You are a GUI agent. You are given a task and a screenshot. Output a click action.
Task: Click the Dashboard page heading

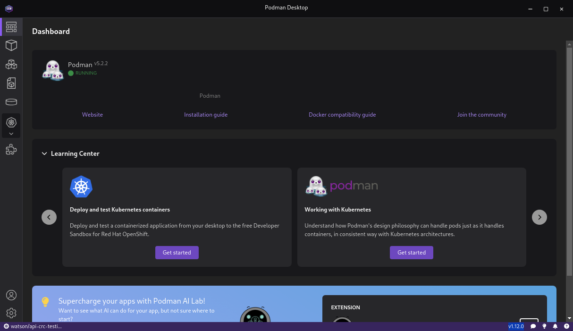[x=51, y=31]
